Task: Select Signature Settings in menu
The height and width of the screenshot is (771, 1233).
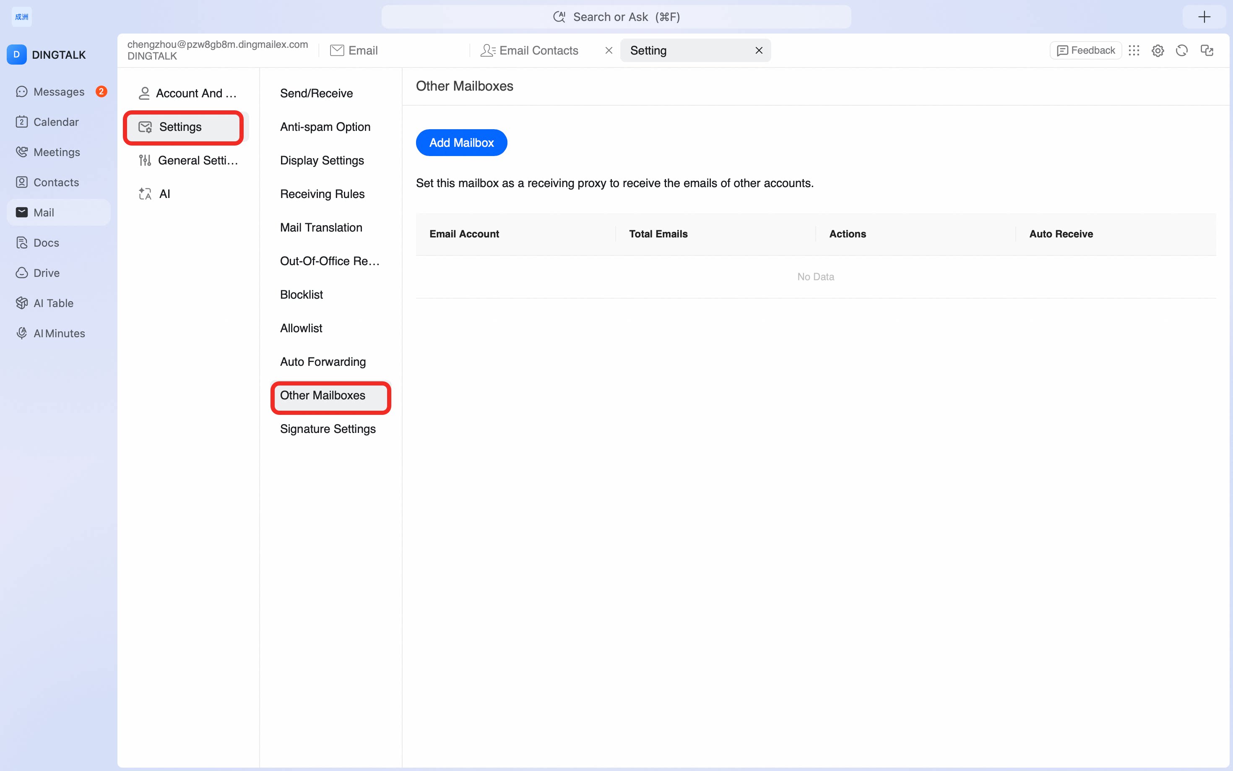Action: point(328,429)
